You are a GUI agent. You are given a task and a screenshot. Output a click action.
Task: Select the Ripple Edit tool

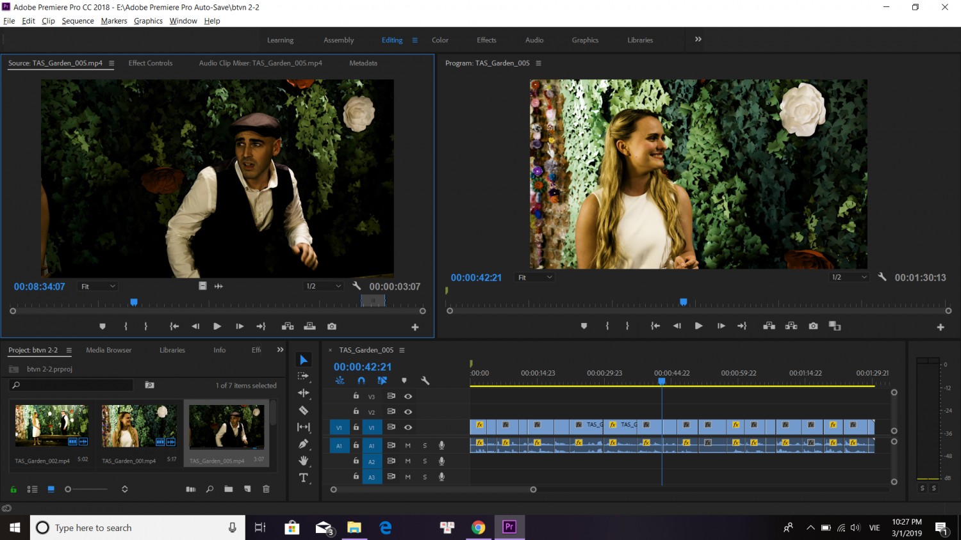tap(304, 393)
